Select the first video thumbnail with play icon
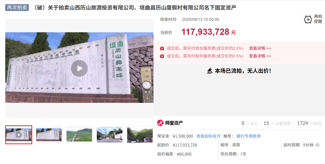This screenshot has height=164, width=325. pos(19,135)
